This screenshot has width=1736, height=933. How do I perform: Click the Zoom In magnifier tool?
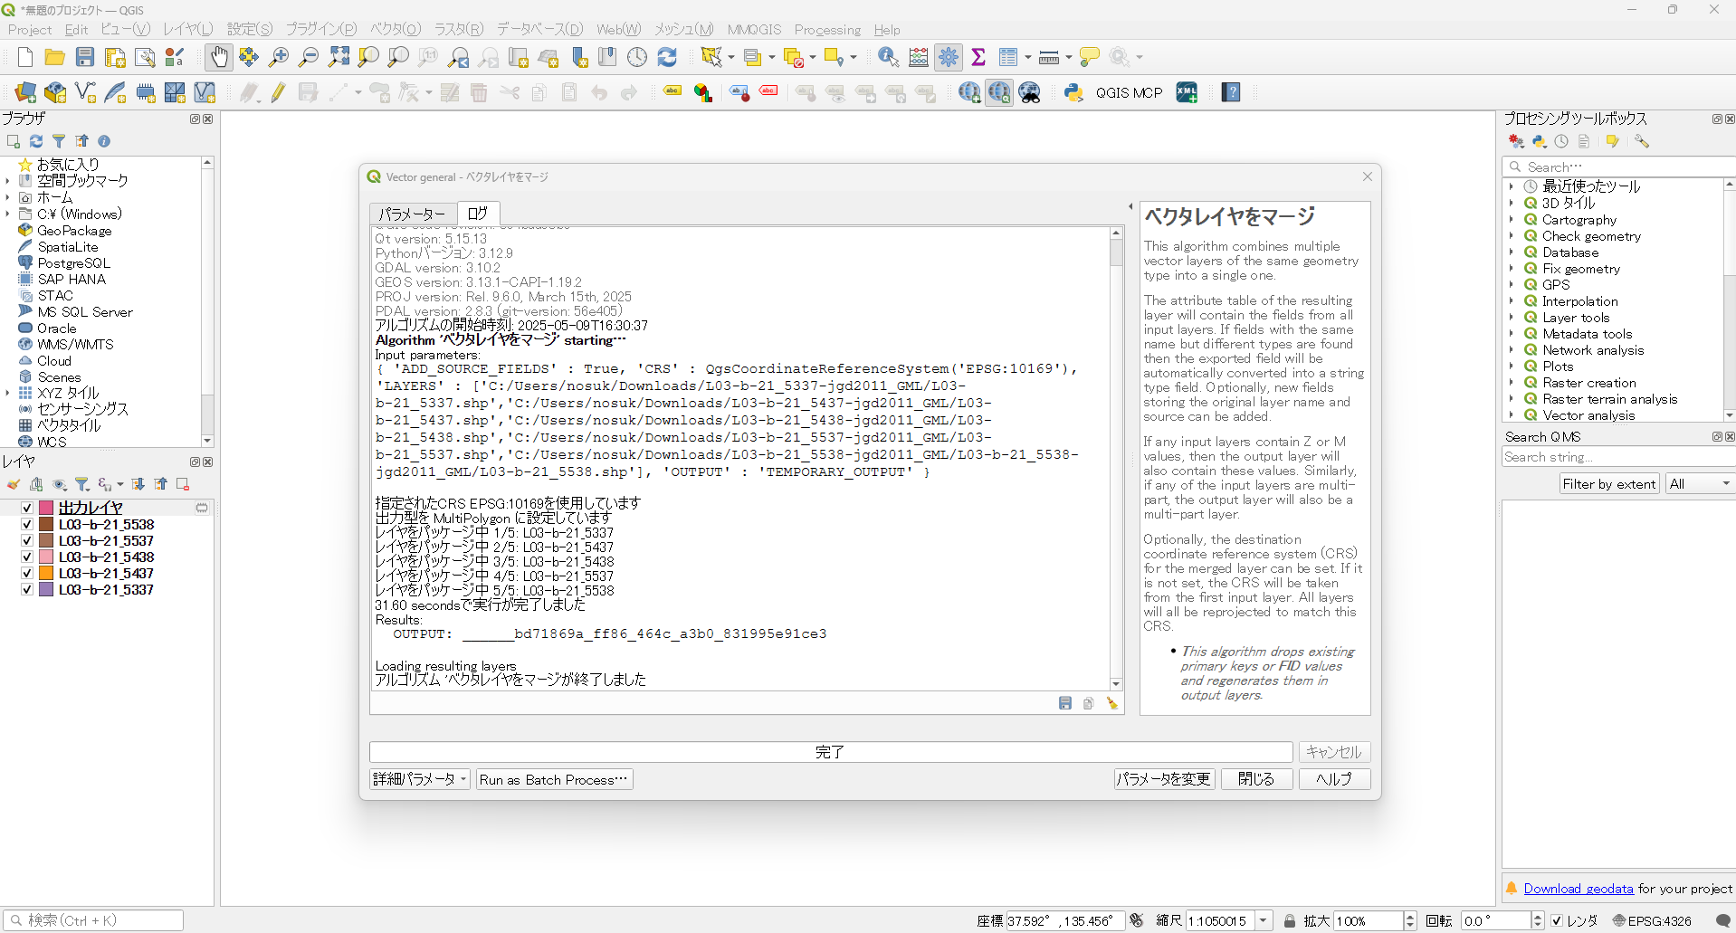(279, 58)
